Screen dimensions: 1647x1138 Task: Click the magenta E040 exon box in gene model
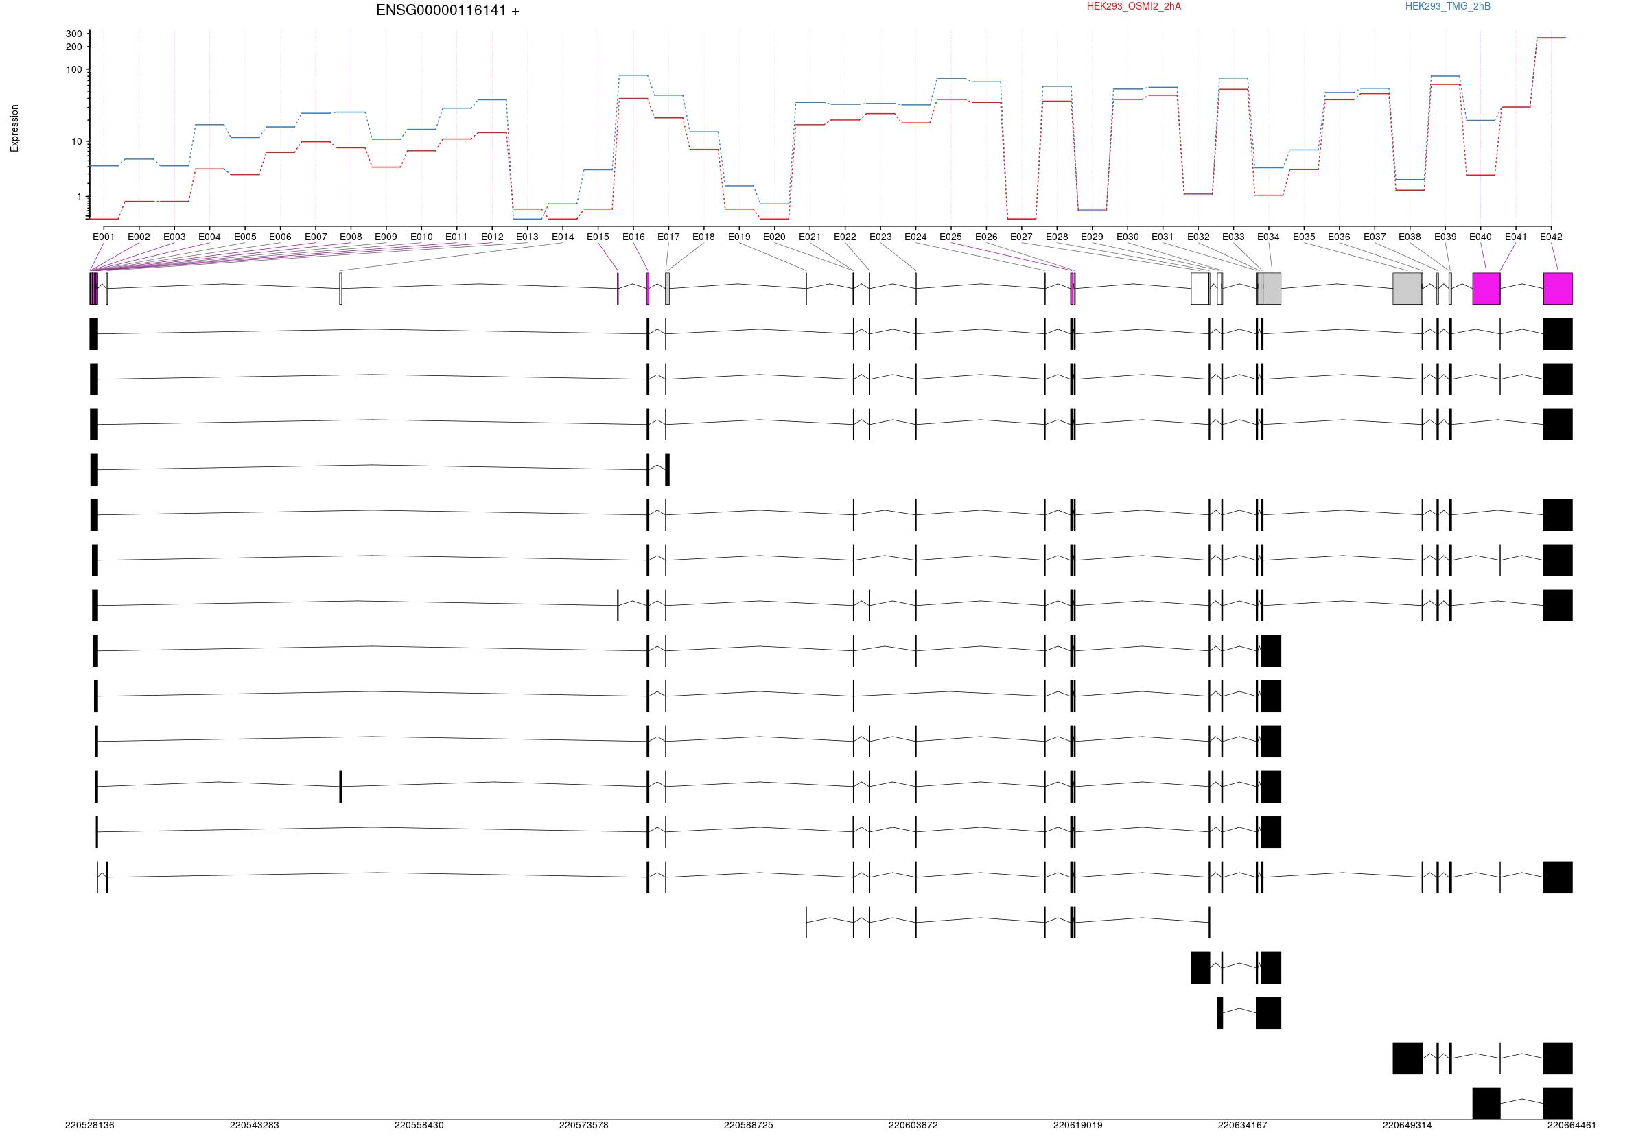click(1486, 289)
